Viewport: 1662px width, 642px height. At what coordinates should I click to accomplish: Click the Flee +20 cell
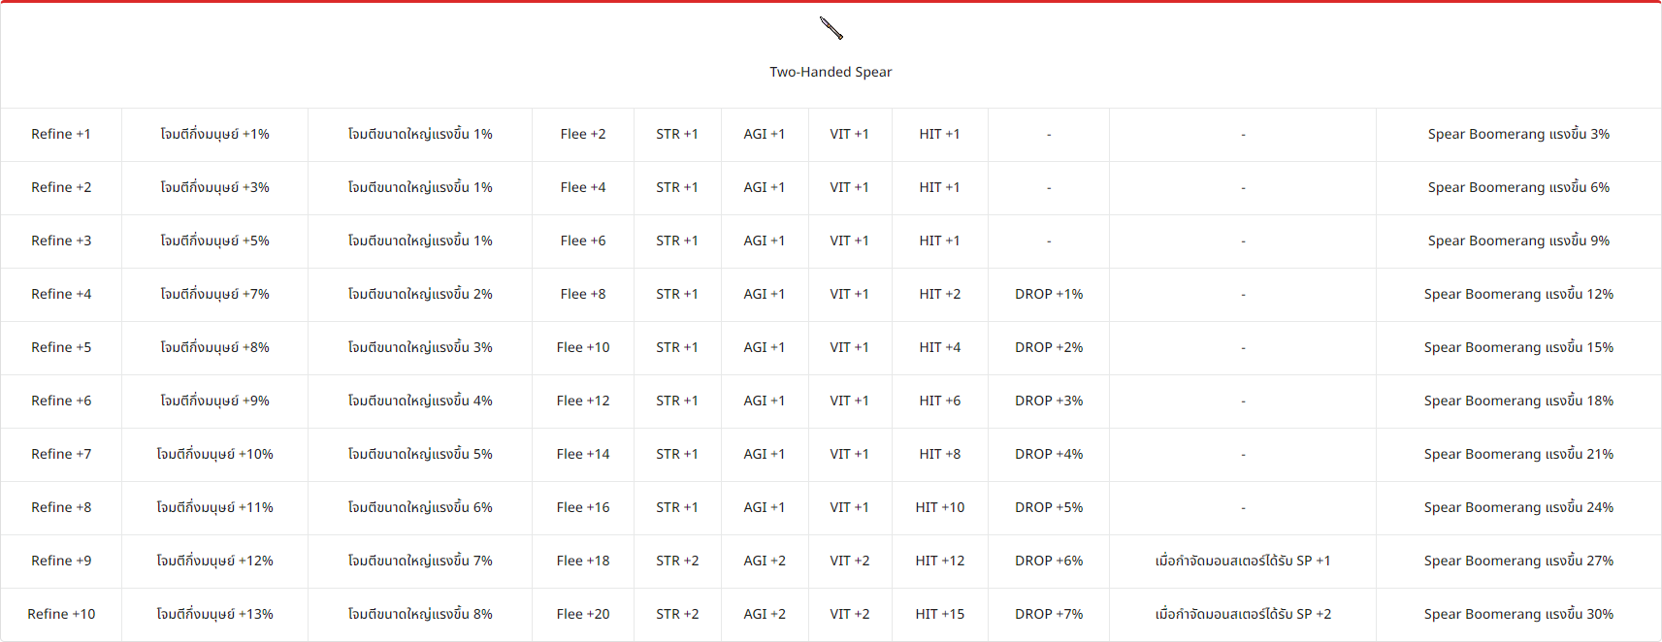pyautogui.click(x=583, y=614)
